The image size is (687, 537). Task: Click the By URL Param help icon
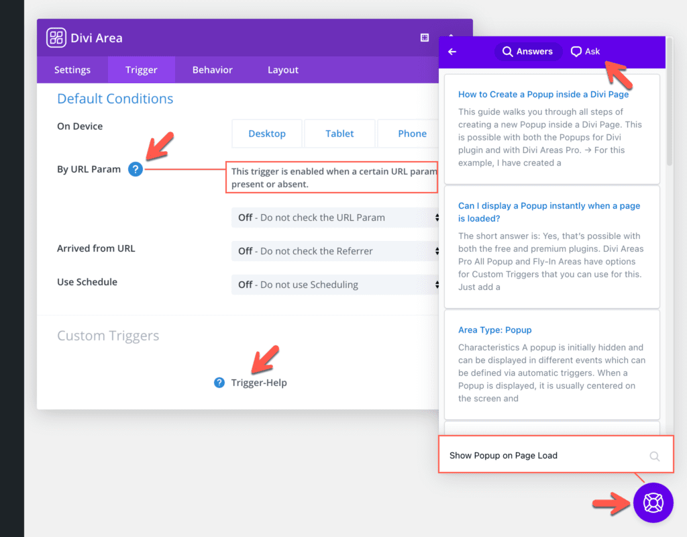(136, 169)
